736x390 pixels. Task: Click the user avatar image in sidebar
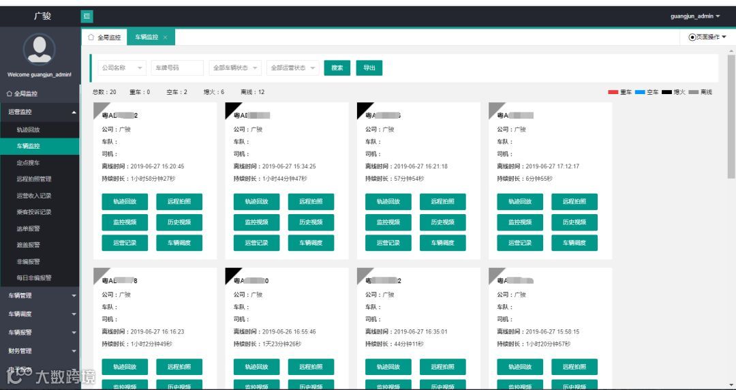coord(40,49)
